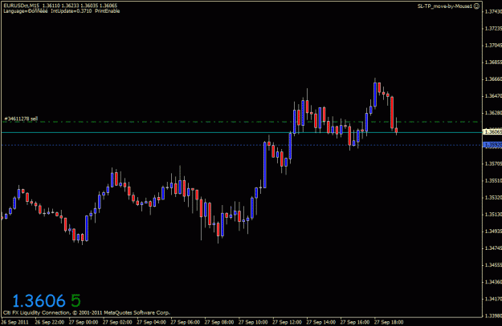Screen dimensions: 502x326
Task: Click the large green 5 digit
Action: tap(76, 301)
